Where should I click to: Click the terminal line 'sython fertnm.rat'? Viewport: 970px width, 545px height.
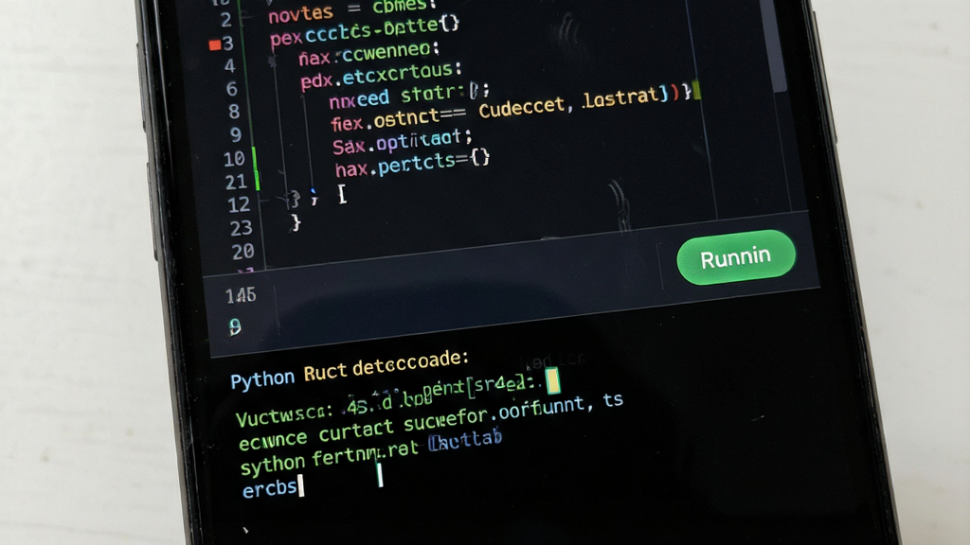coord(329,457)
